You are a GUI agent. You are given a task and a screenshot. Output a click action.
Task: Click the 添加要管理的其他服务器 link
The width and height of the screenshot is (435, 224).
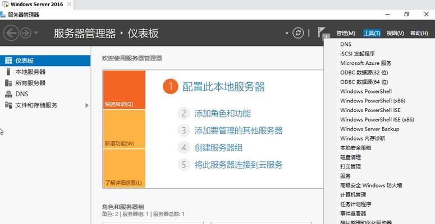tap(239, 130)
